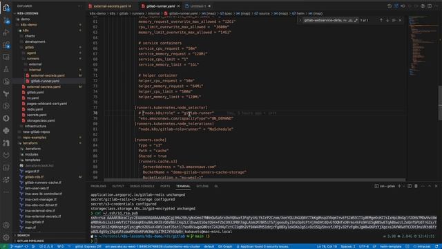Open the Remote Explorer monitor icon
The height and width of the screenshot is (249, 442).
6,57
